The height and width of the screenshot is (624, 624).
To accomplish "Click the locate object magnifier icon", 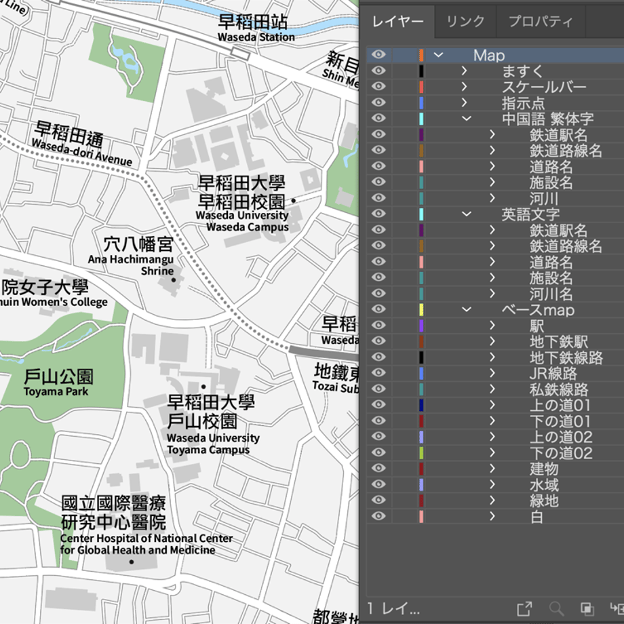I will tap(556, 608).
